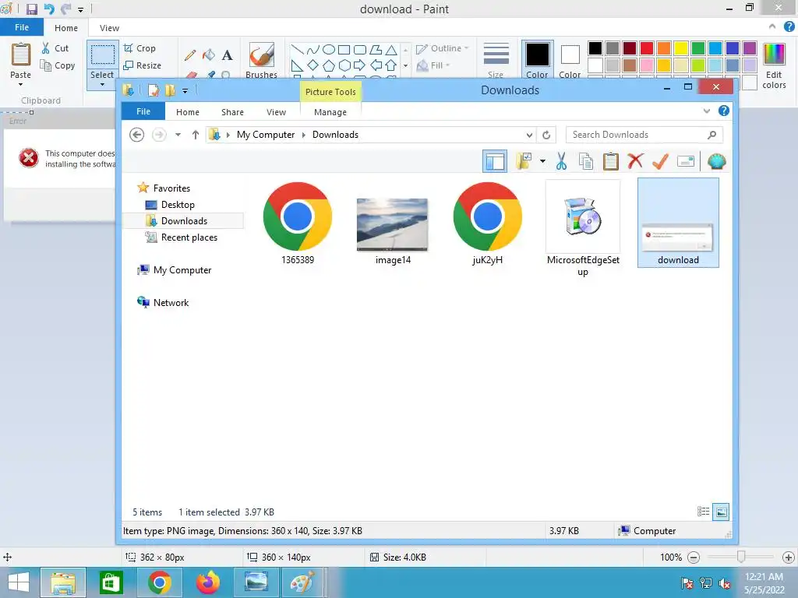Viewport: 798px width, 598px height.
Task: Open folder options dropdown arrow in Downloads toolbar
Action: [x=542, y=162]
